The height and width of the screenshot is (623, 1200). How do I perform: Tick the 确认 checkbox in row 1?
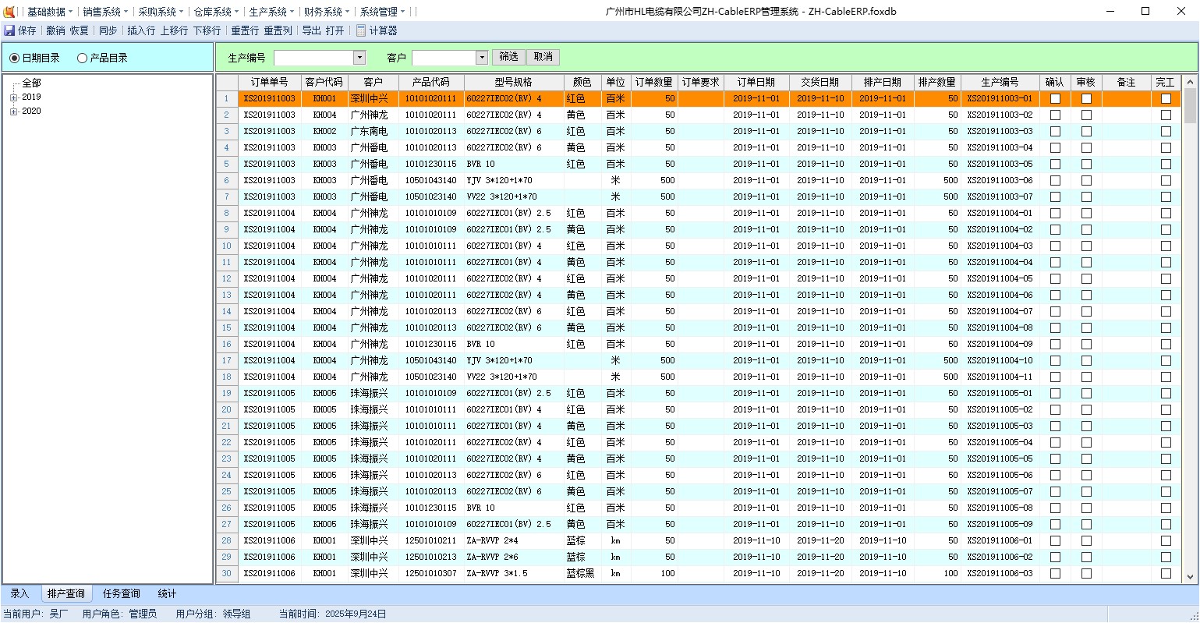[1055, 99]
